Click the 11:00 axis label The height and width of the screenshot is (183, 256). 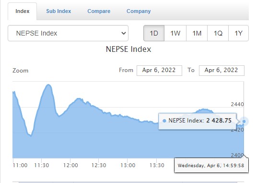(20, 165)
